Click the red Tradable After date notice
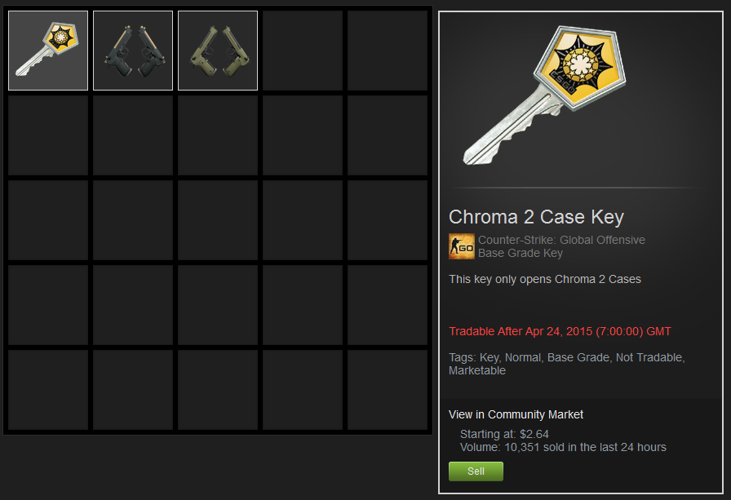The width and height of the screenshot is (731, 500). [560, 331]
